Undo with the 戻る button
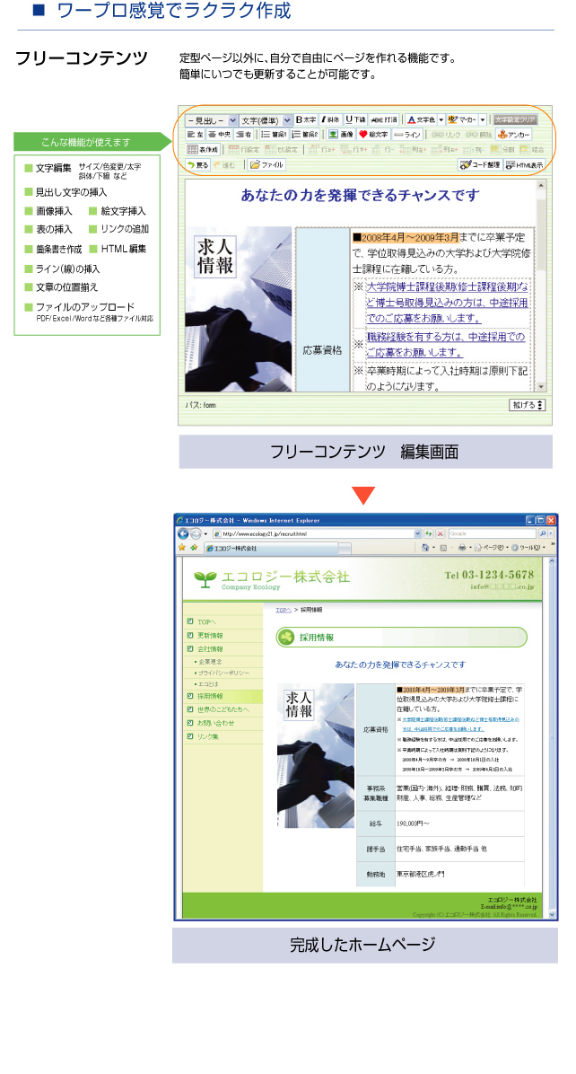576x1074 pixels. pos(197,164)
